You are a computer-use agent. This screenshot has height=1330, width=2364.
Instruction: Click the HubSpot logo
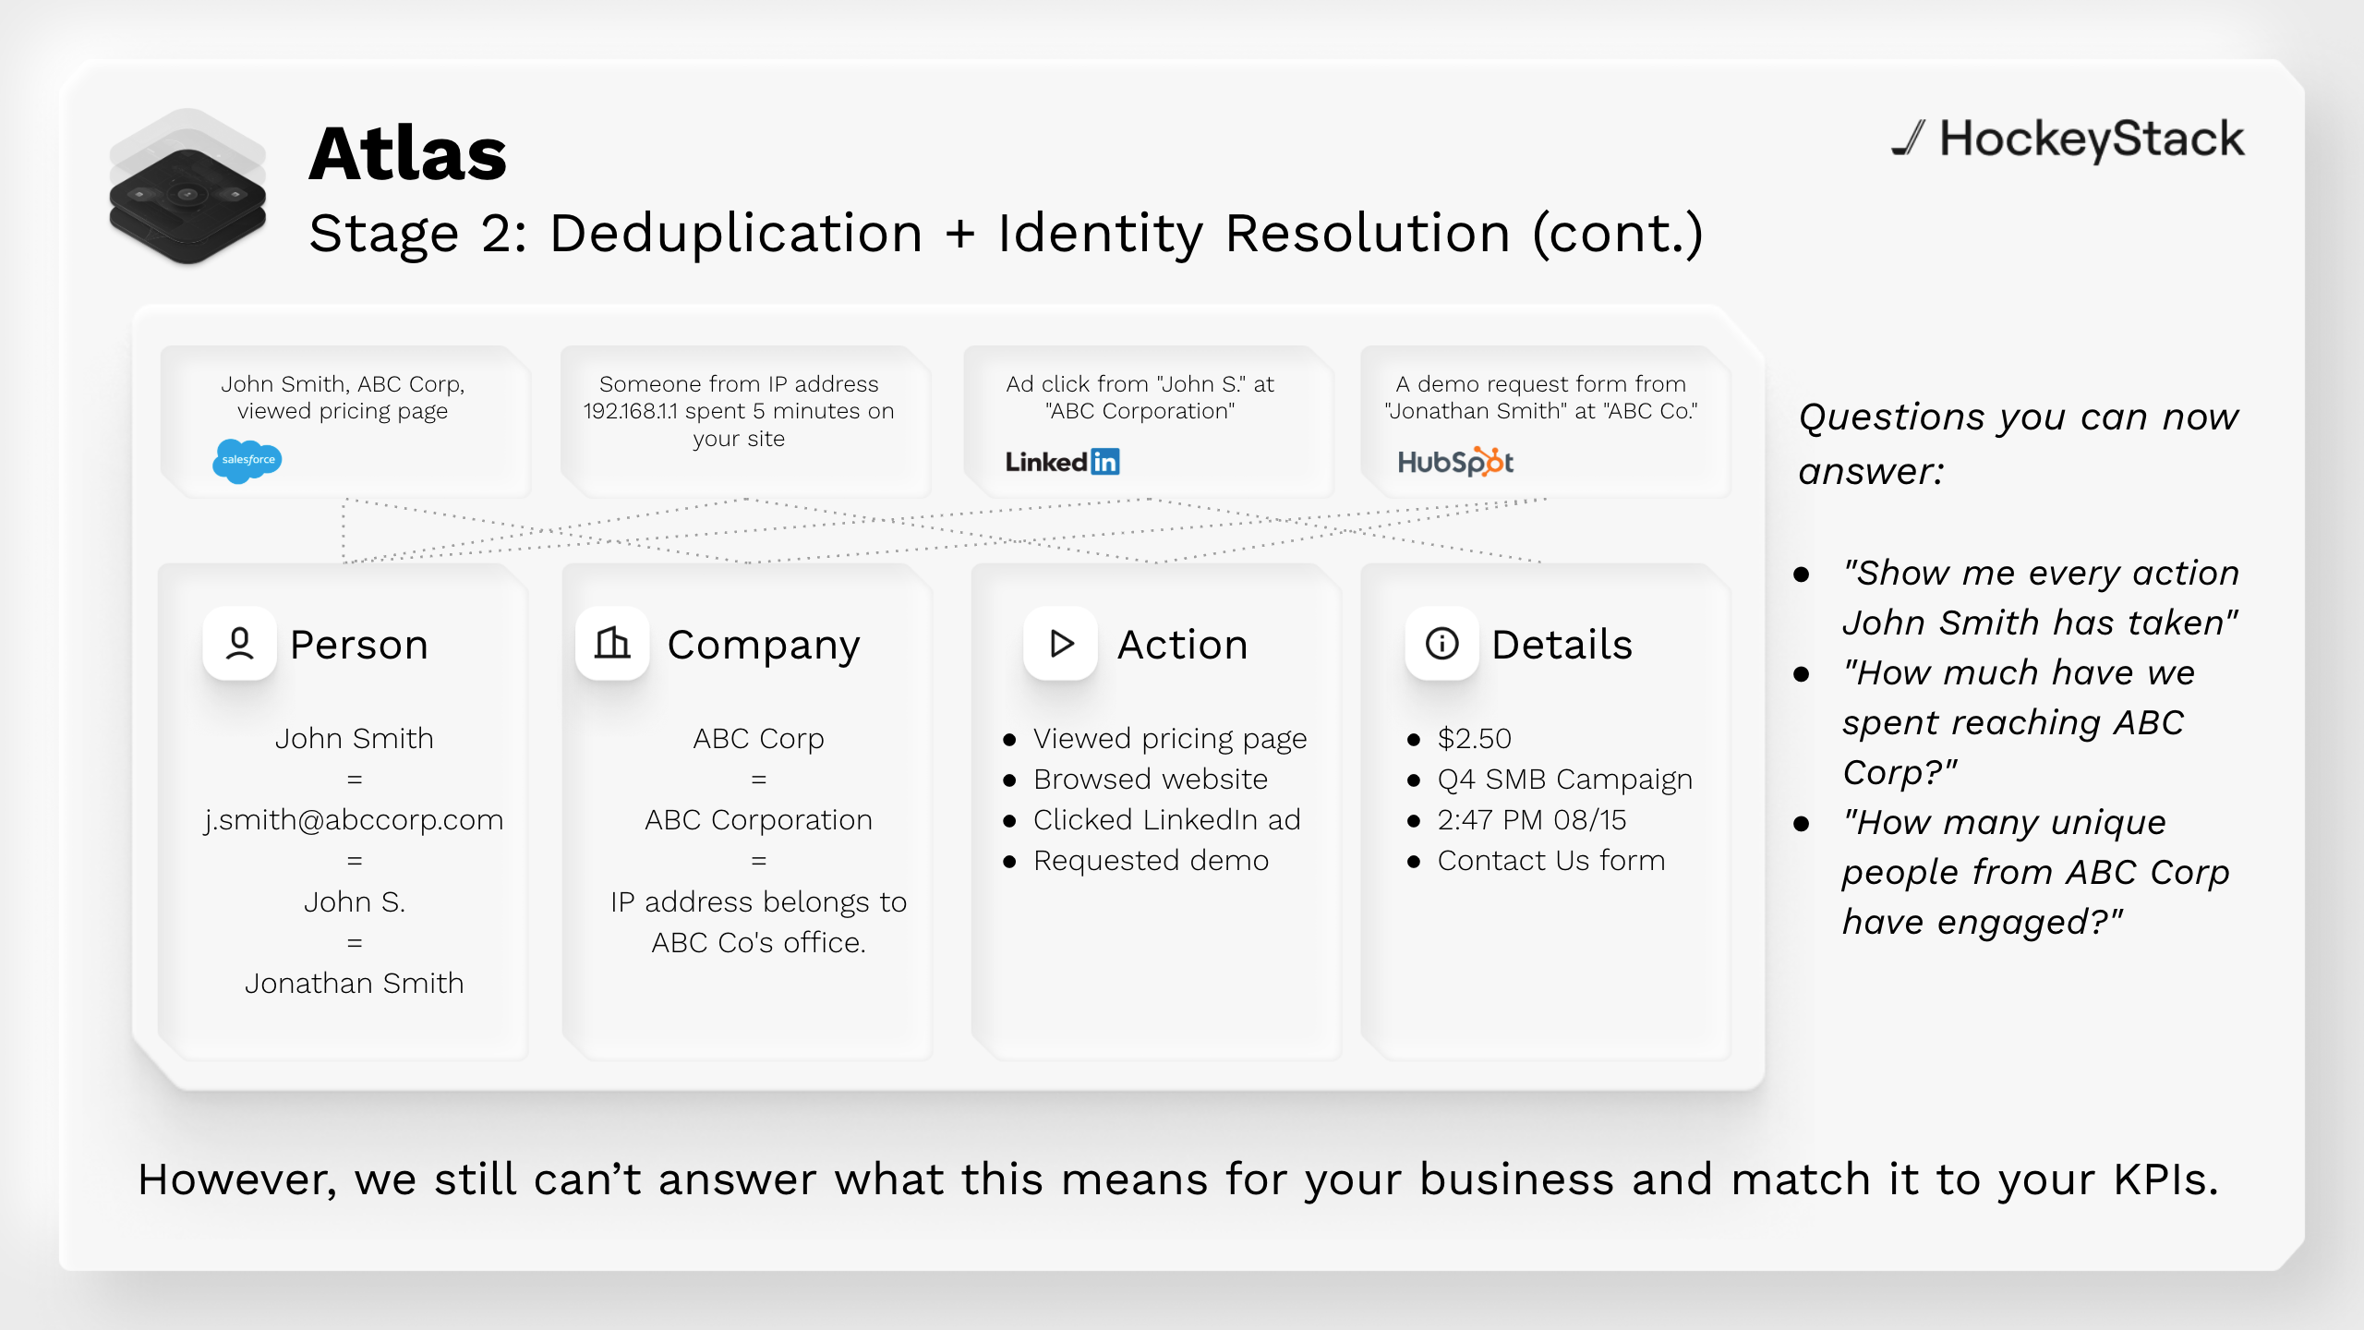pos(1455,462)
